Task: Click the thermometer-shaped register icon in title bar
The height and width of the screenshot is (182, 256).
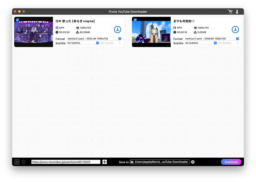Action: point(237,12)
